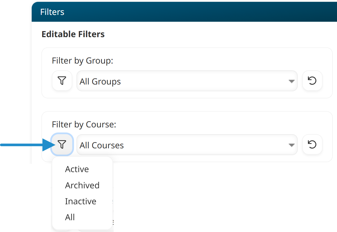This screenshot has height=232, width=337.
Task: Click the Filter by Group funnel icon
Action: [62, 81]
